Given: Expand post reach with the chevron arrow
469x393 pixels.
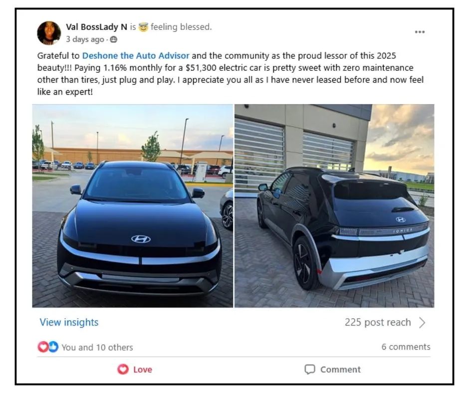Looking at the screenshot, I should tap(422, 323).
